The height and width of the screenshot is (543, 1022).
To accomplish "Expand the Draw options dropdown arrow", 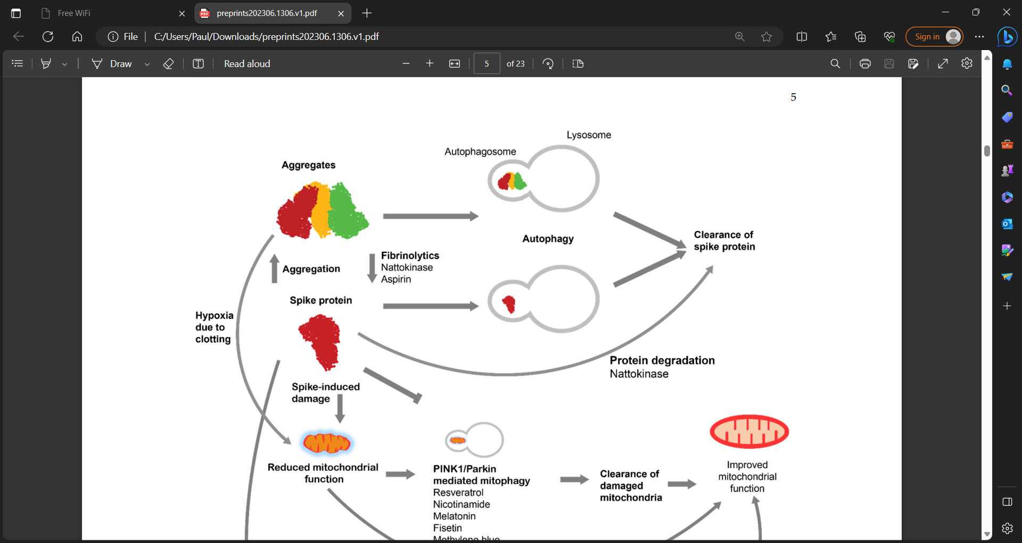I will [x=147, y=64].
